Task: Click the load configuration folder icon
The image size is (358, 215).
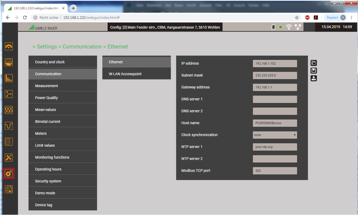Action: click(314, 63)
